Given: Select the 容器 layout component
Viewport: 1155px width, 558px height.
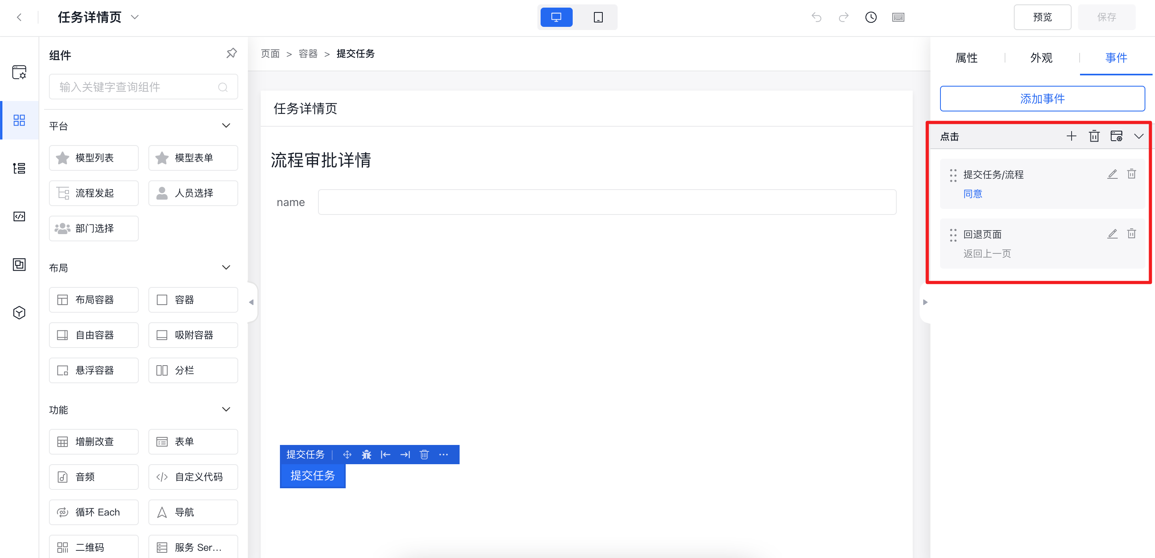Looking at the screenshot, I should (x=193, y=300).
